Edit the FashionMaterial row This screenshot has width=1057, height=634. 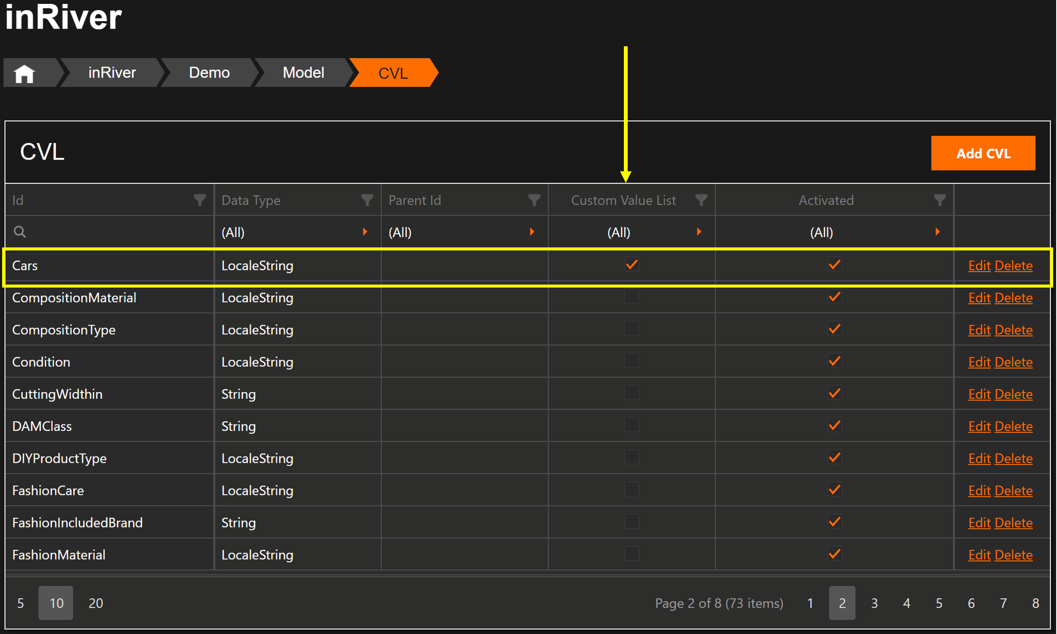click(x=980, y=555)
